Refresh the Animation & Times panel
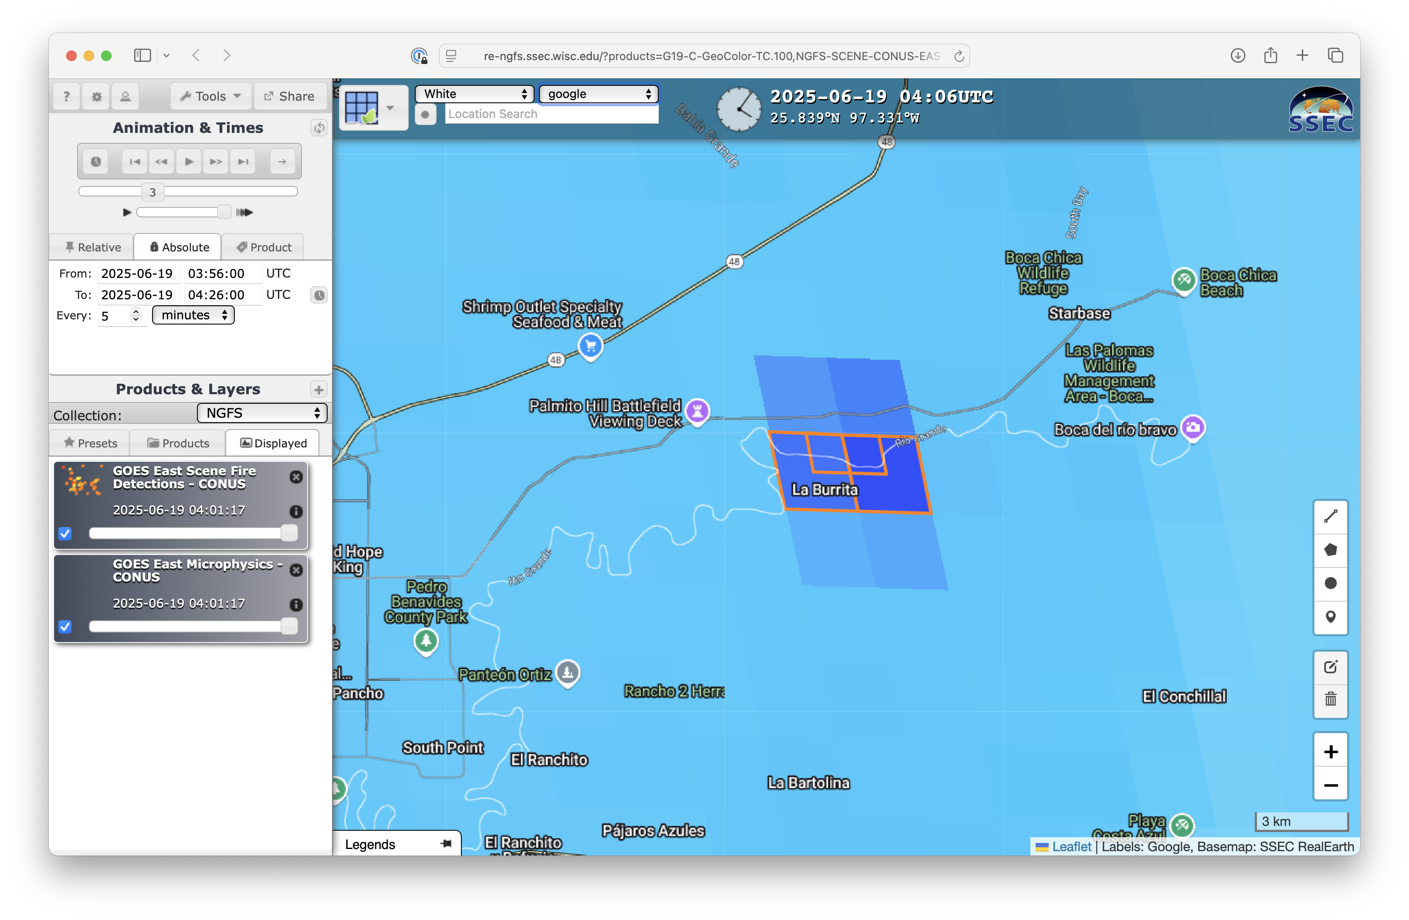This screenshot has width=1409, height=920. (319, 128)
